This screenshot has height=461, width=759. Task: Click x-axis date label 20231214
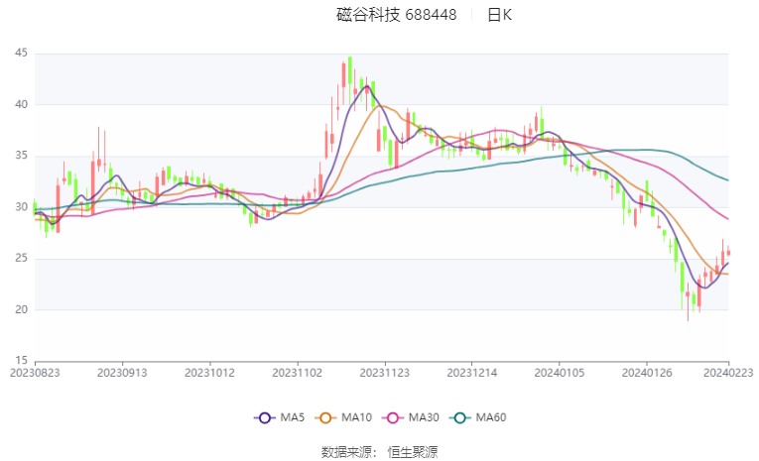coord(472,373)
